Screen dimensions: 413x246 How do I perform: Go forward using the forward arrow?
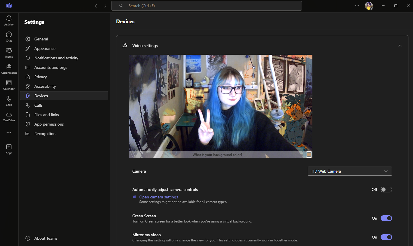[105, 6]
